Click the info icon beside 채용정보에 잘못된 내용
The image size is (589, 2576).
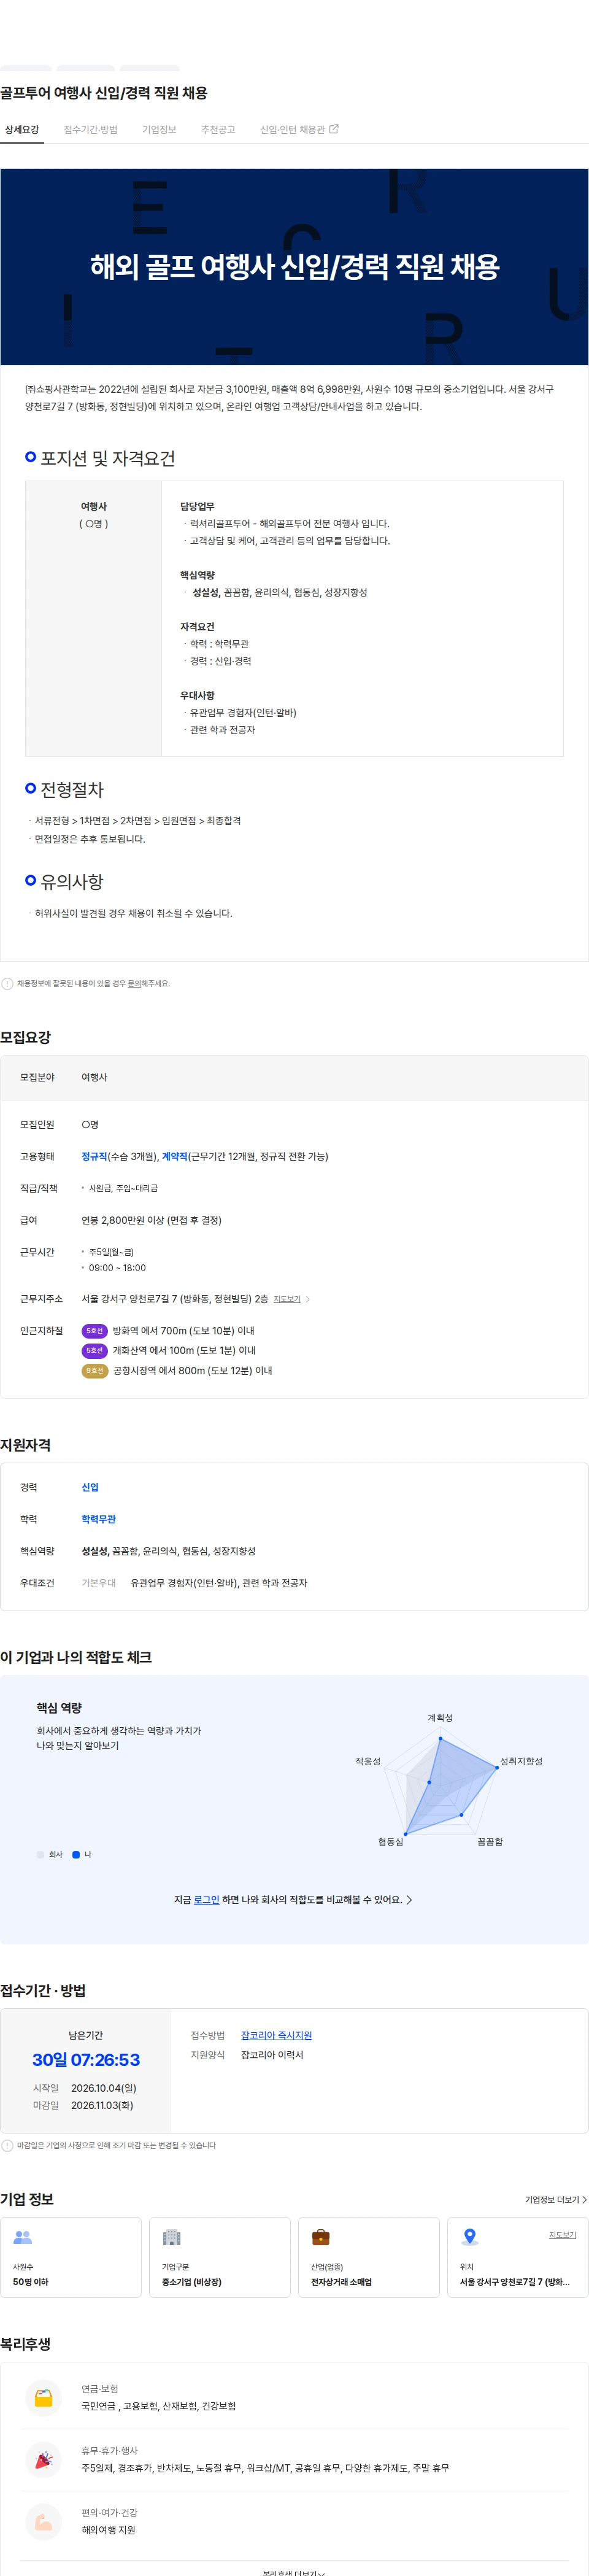(7, 983)
